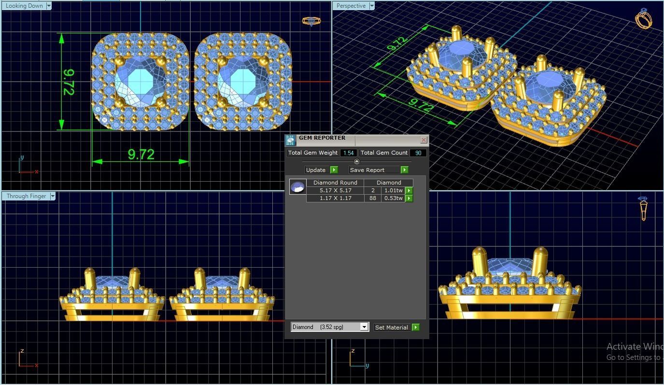Image resolution: width=664 pixels, height=385 pixels.
Task: Open the Diamond (3.52 spg) material dropdown
Action: (x=365, y=327)
